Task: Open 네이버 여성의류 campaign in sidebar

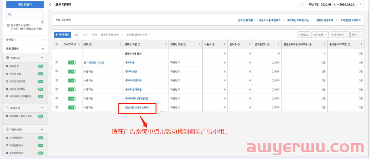Action: click(17, 82)
